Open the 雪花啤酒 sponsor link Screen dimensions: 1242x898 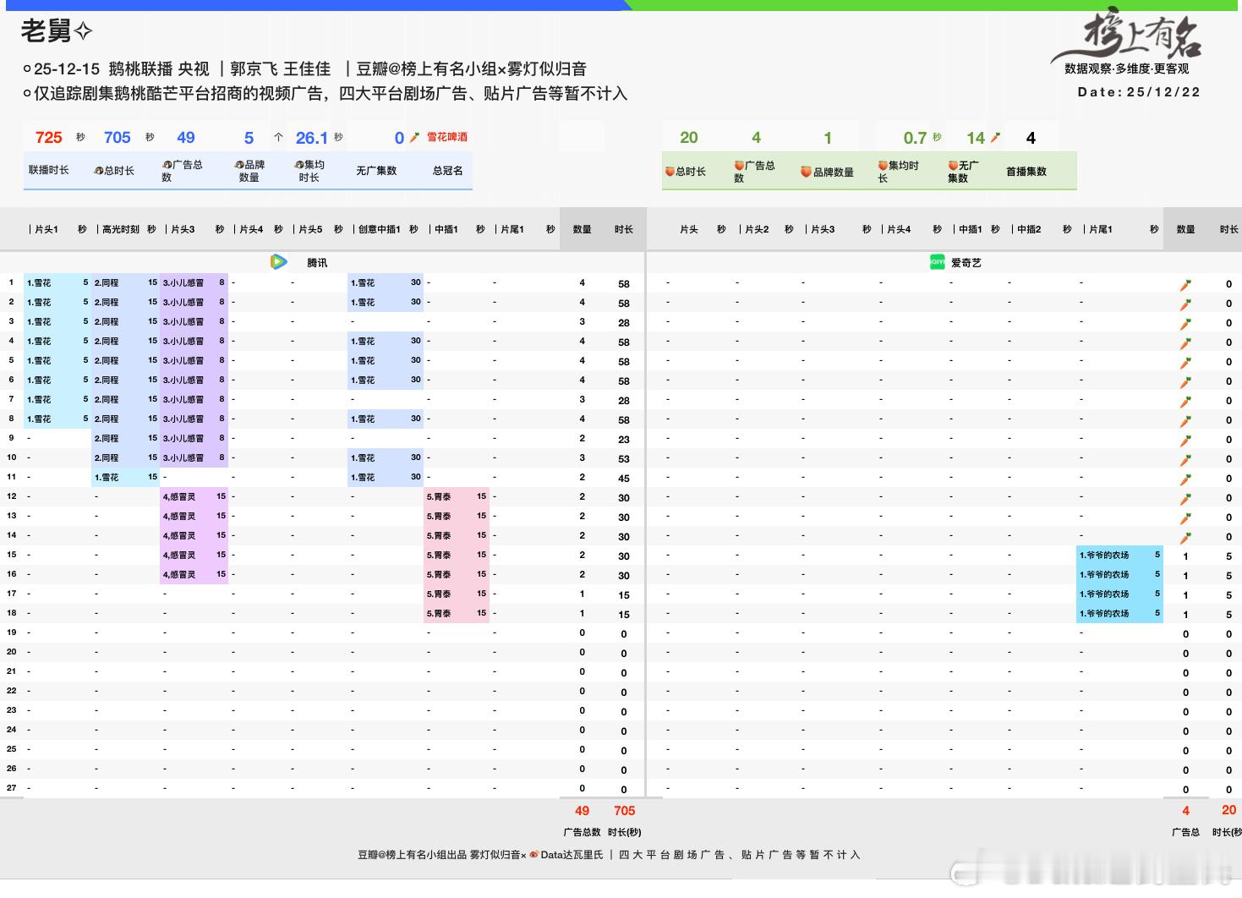[448, 137]
